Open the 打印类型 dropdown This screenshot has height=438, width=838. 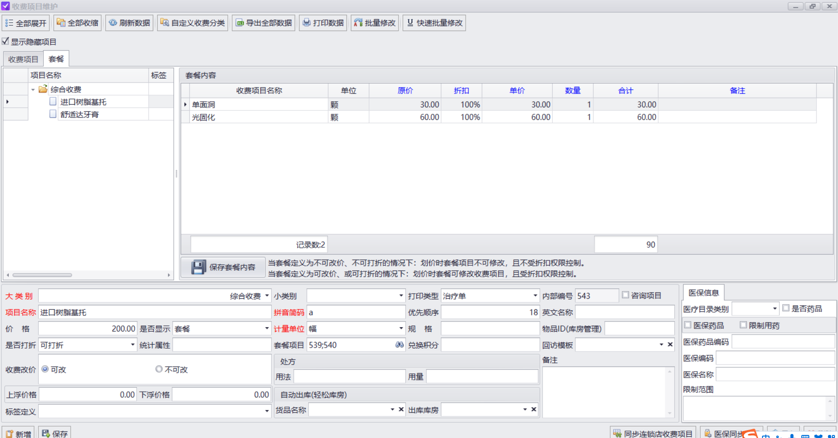coord(535,296)
